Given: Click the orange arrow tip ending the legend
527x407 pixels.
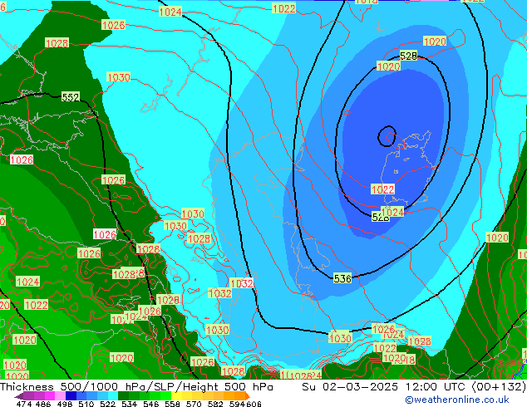Looking at the screenshot, I should (x=248, y=395).
